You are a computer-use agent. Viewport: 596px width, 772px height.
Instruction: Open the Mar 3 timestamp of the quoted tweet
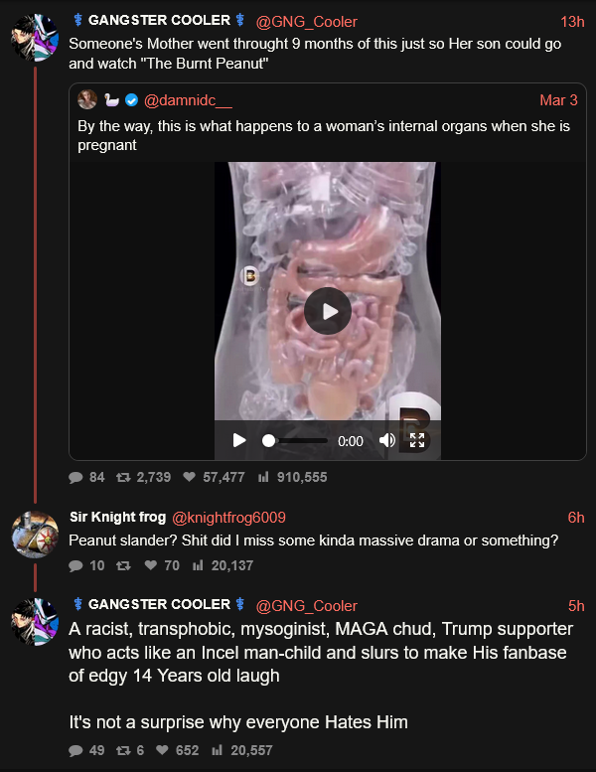point(558,100)
